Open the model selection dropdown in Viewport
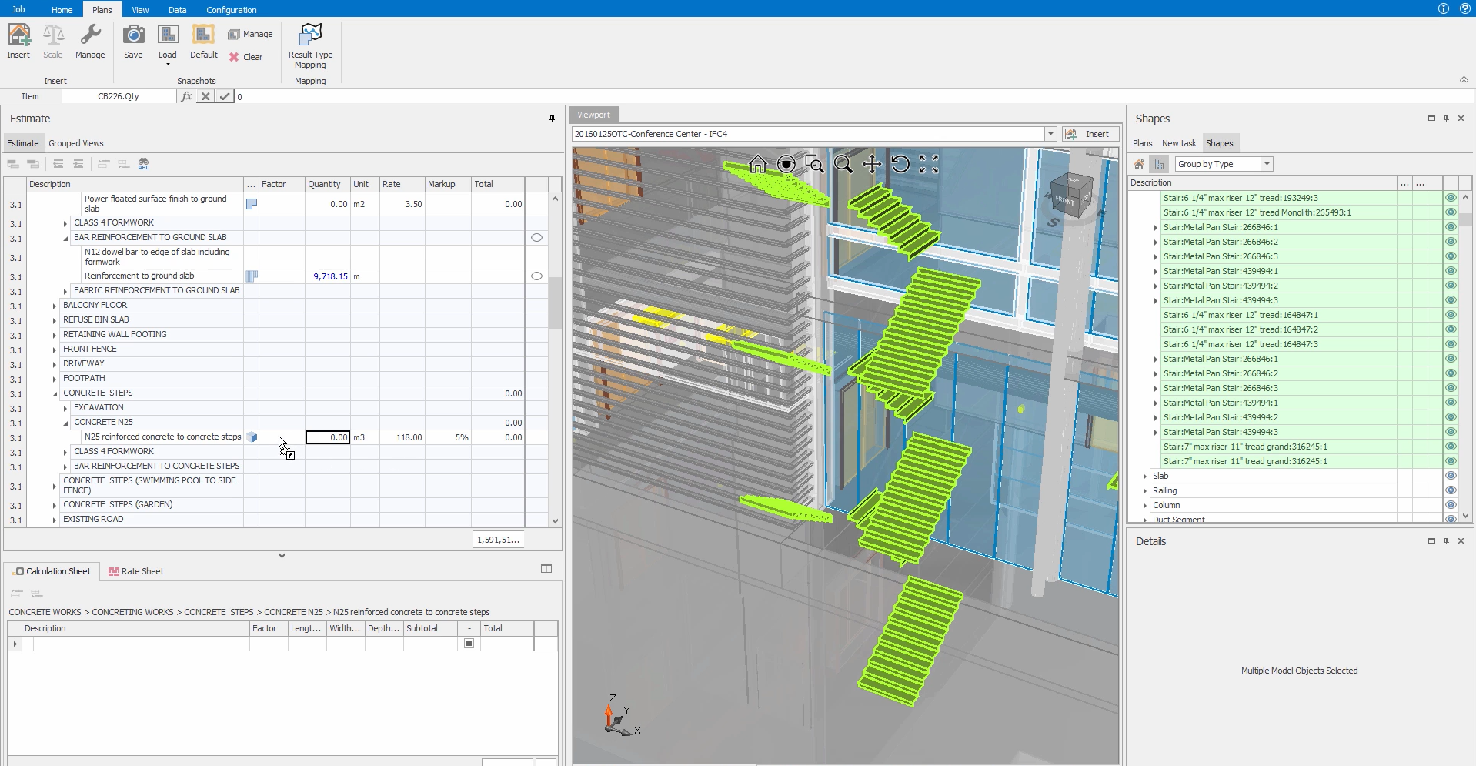Image resolution: width=1476 pixels, height=766 pixels. click(1050, 134)
